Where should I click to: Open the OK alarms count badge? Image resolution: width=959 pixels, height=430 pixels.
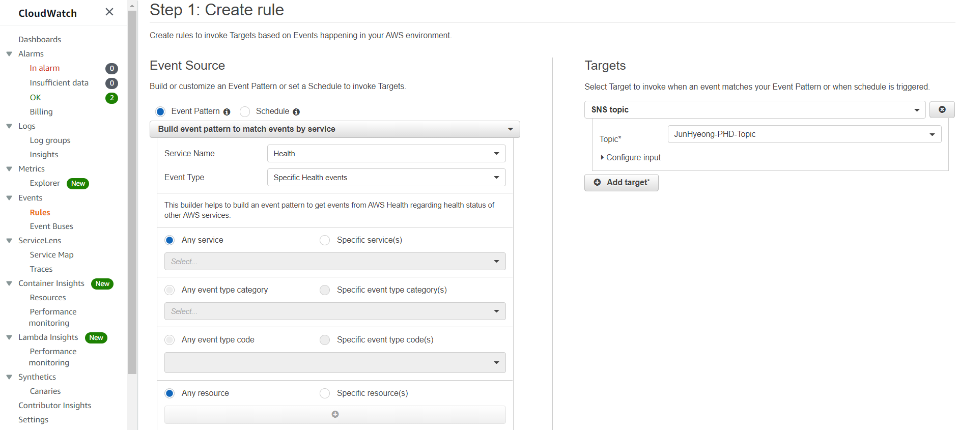[111, 98]
